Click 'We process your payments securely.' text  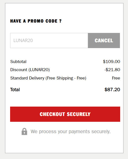coord(71,132)
